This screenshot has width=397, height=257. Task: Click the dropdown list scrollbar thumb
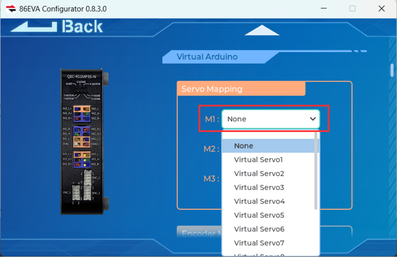click(316, 171)
